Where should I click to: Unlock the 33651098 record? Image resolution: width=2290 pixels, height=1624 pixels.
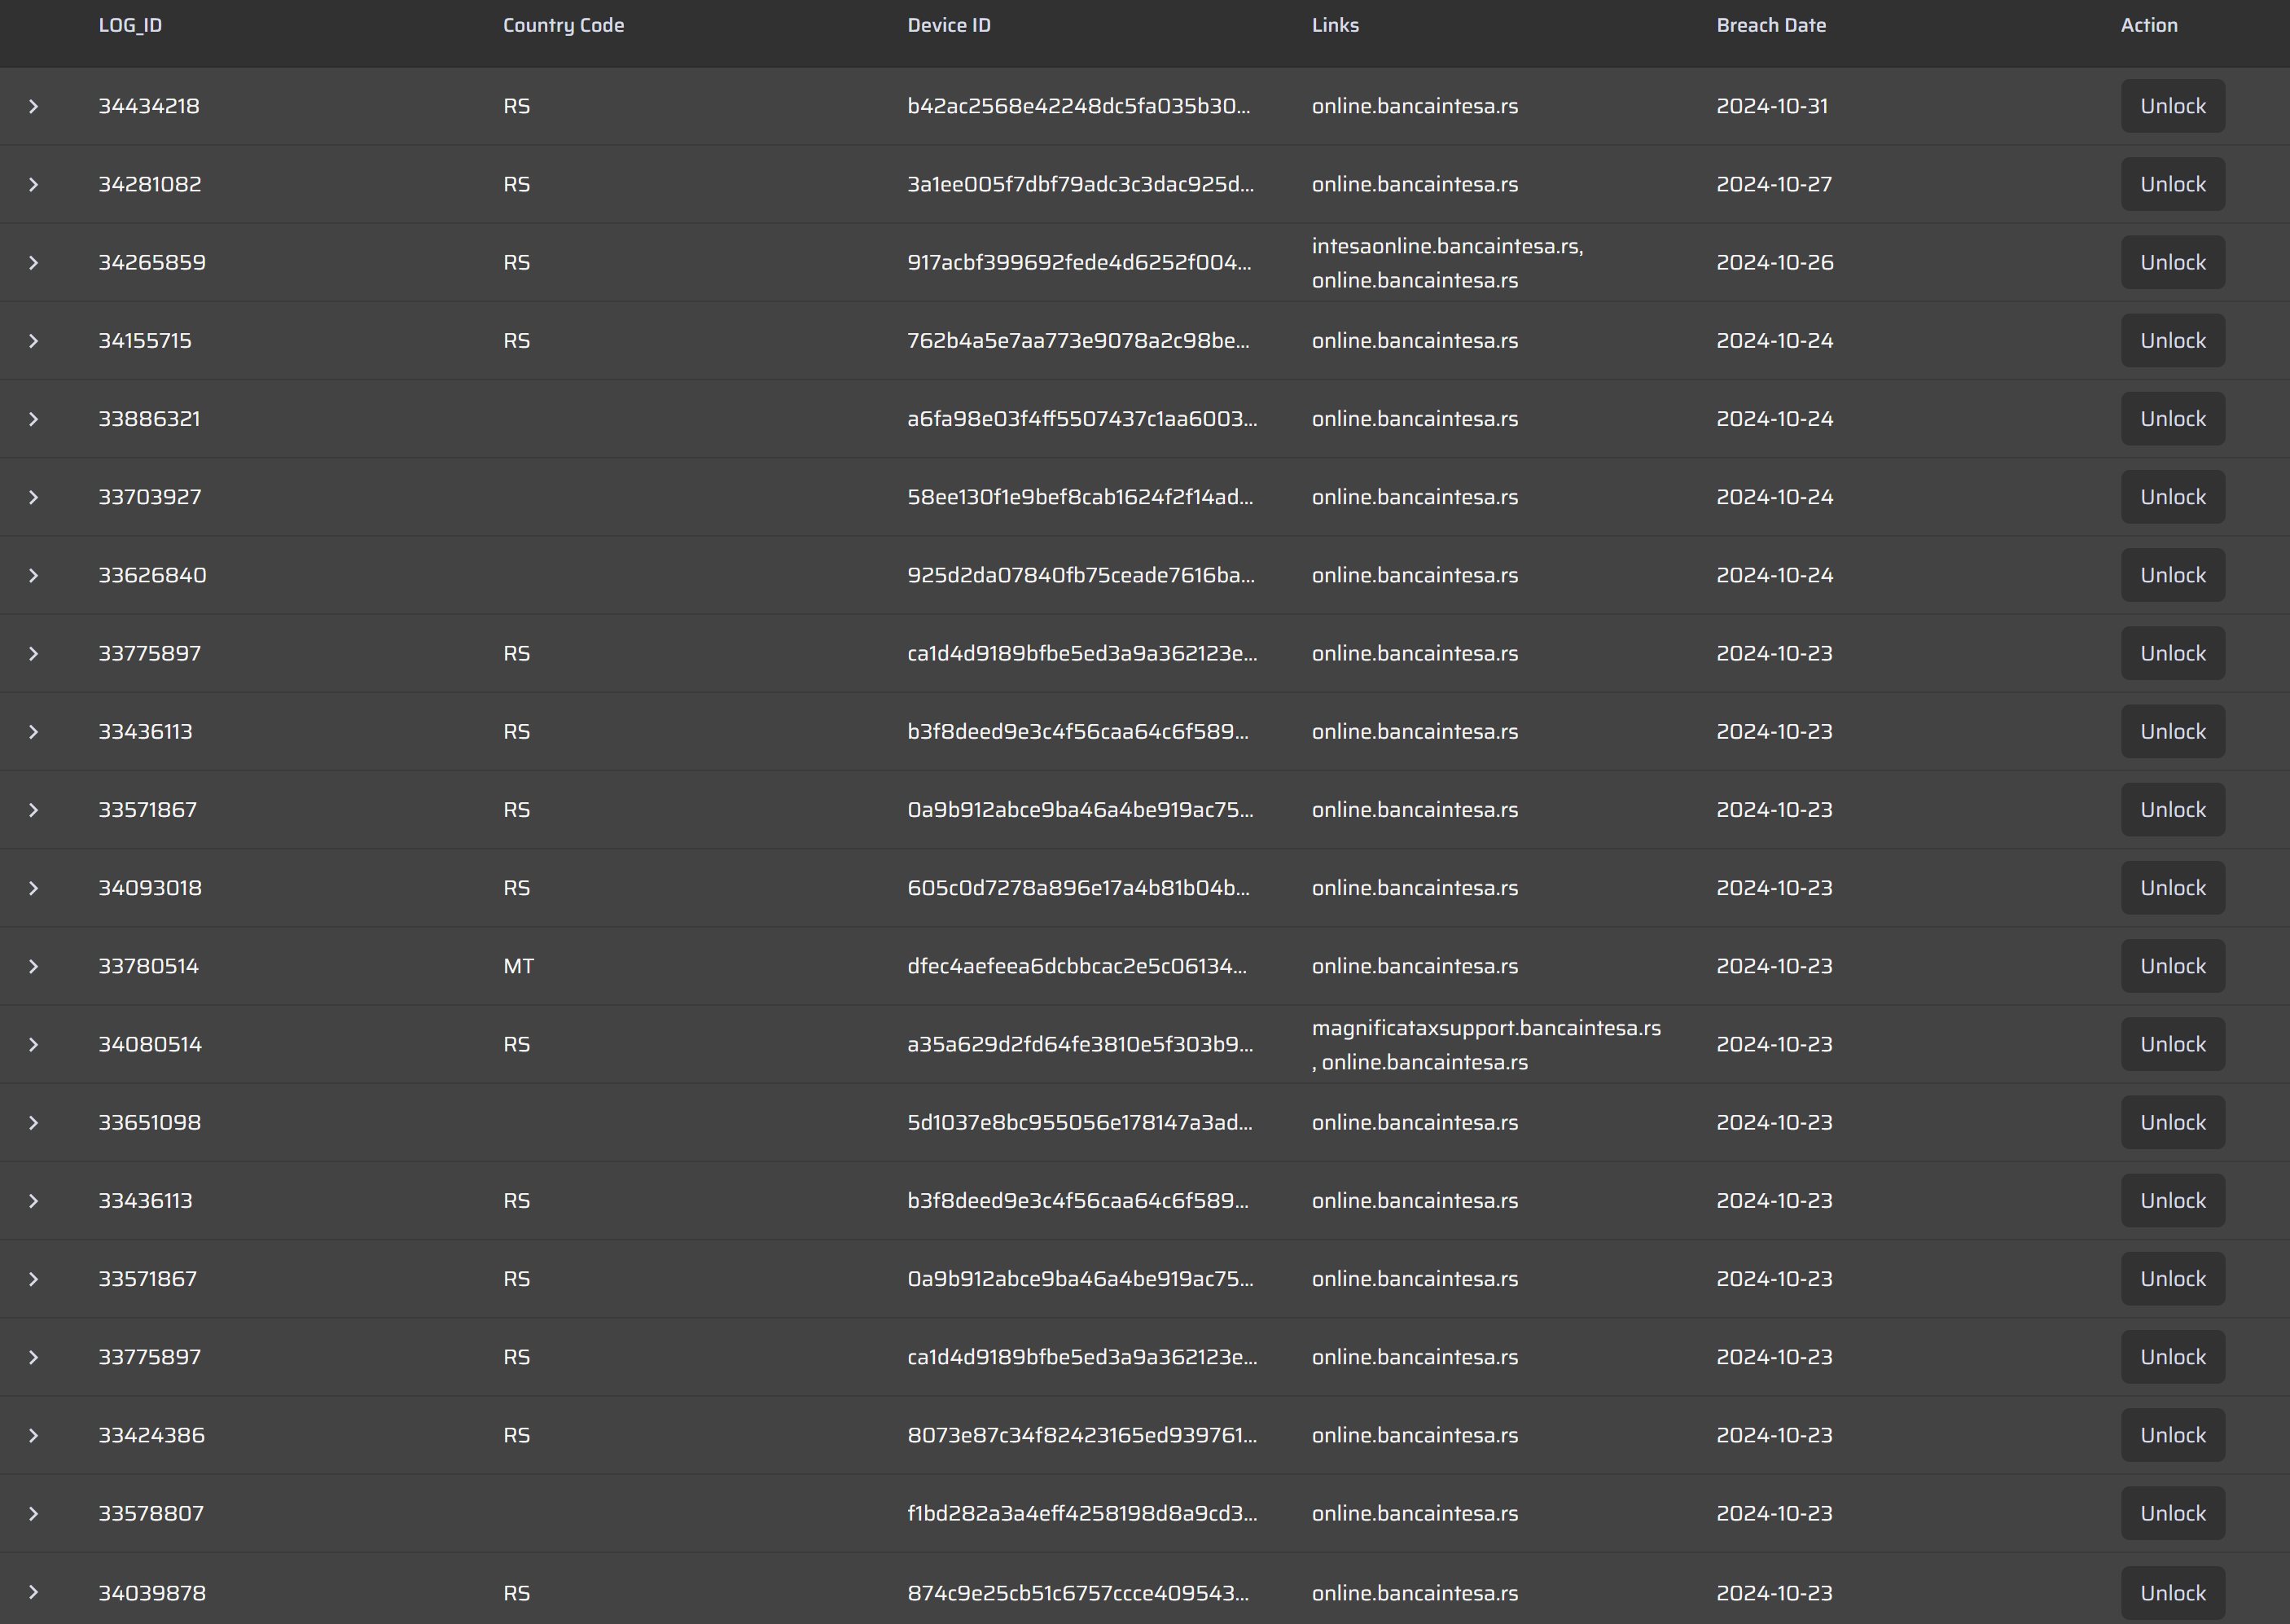2172,1122
